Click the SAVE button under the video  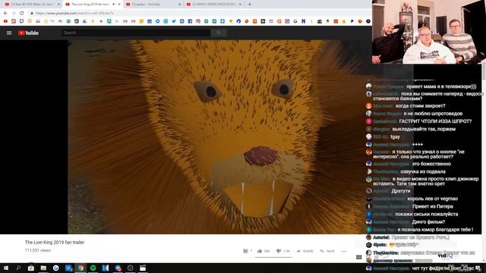click(327, 251)
